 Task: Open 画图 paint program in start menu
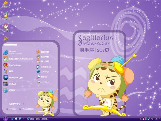pos(8,71)
